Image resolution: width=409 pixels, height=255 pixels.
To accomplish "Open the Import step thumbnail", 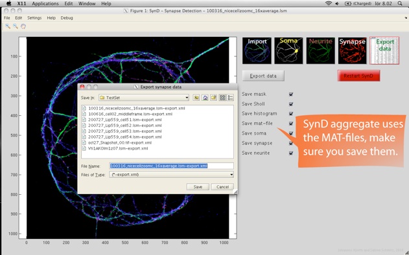I will click(257, 50).
